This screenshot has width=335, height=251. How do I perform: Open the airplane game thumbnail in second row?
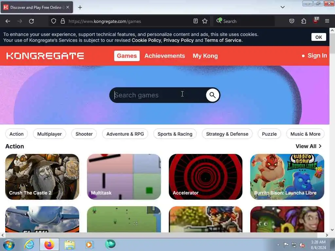coord(42,219)
